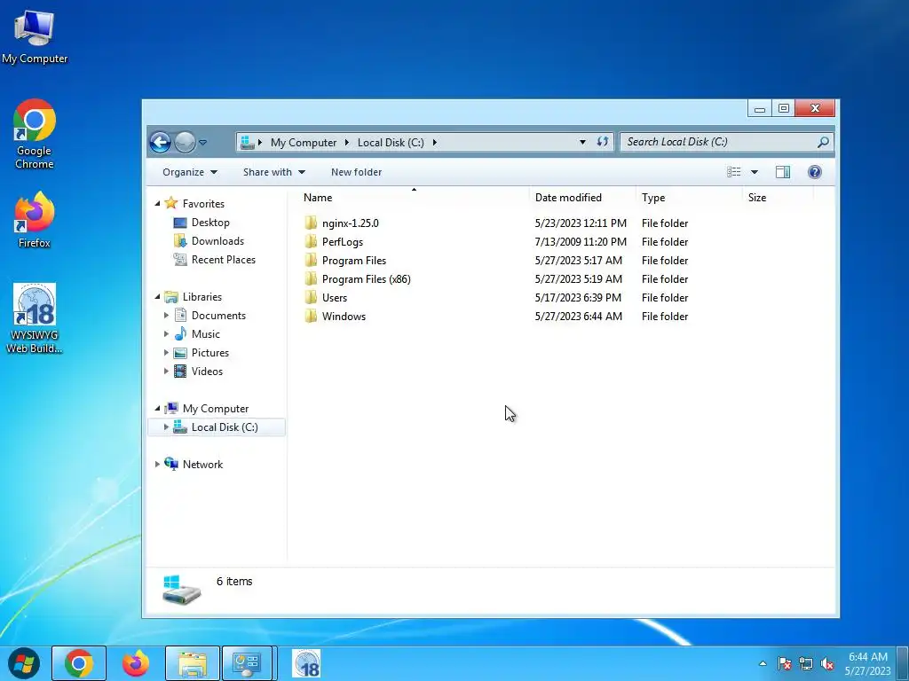
Task: Open the recent pages dropdown arrow
Action: point(203,143)
